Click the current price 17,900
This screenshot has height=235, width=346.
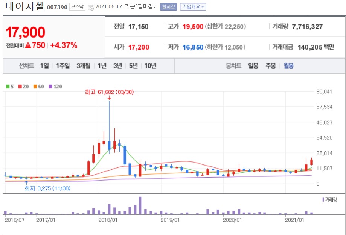pyautogui.click(x=26, y=32)
